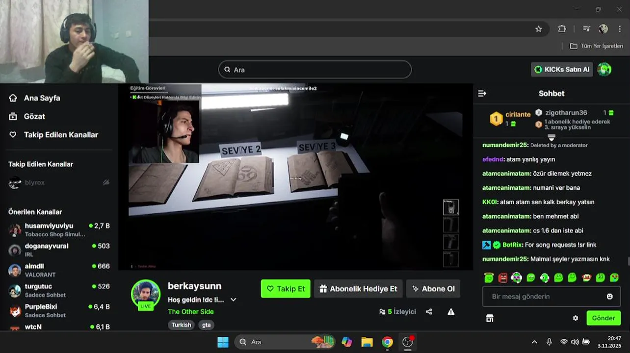This screenshot has height=353, width=630.
Task: Select the Turkish tag
Action: (181, 325)
